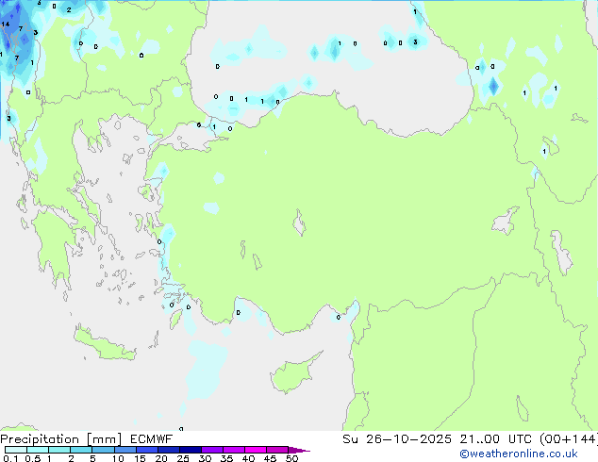Click the legend value '0.5'
Viewport: 598px width, 462px height.
[32, 458]
